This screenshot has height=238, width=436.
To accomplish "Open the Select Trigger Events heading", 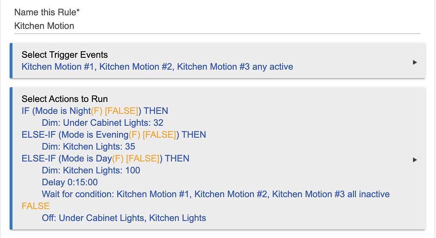I will point(65,55).
